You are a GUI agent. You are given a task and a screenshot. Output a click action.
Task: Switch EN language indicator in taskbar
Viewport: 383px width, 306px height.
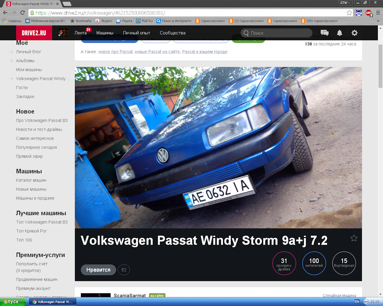[357, 302]
